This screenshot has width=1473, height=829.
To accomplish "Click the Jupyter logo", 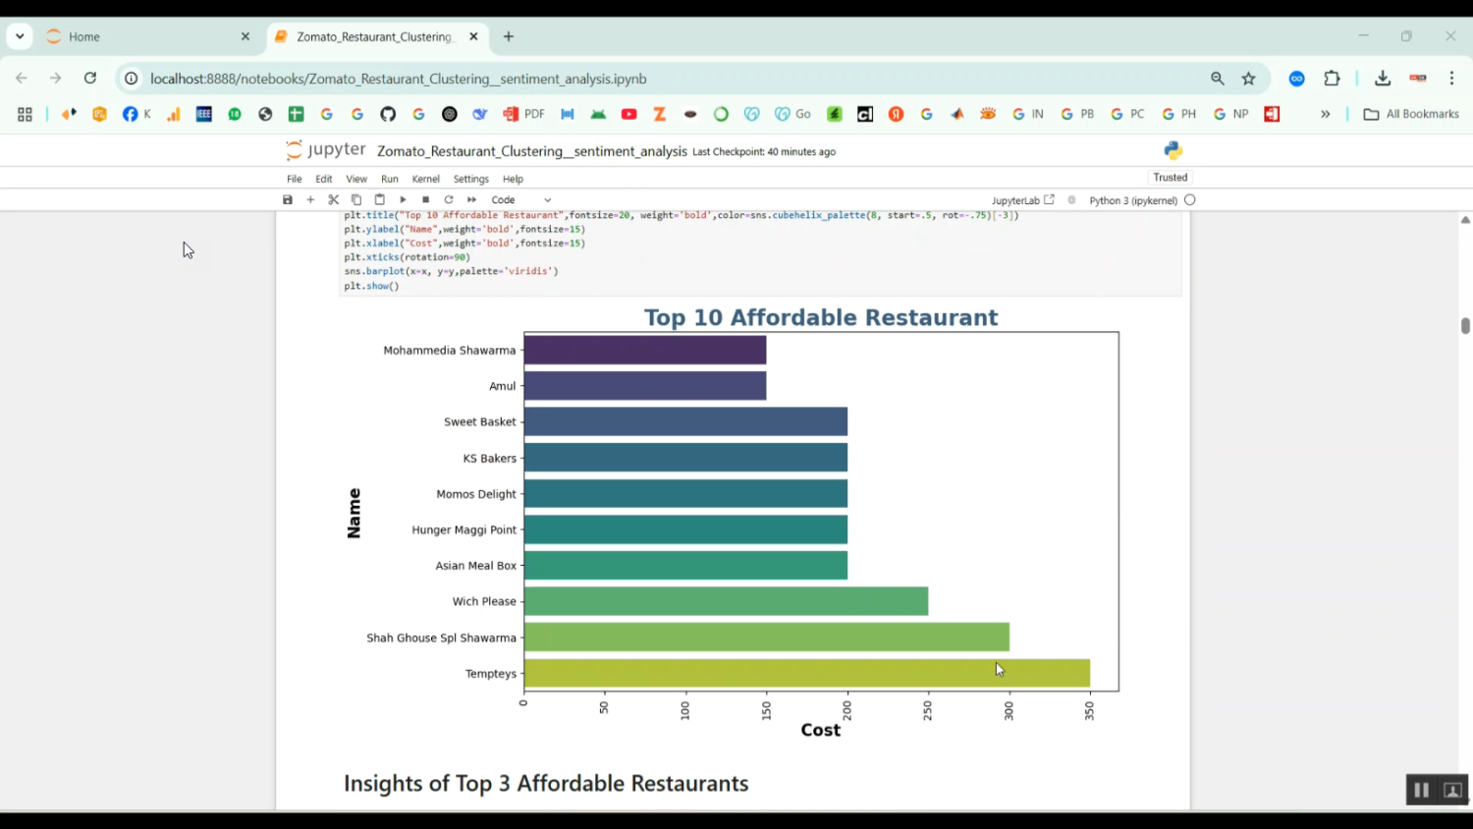I will click(x=325, y=150).
